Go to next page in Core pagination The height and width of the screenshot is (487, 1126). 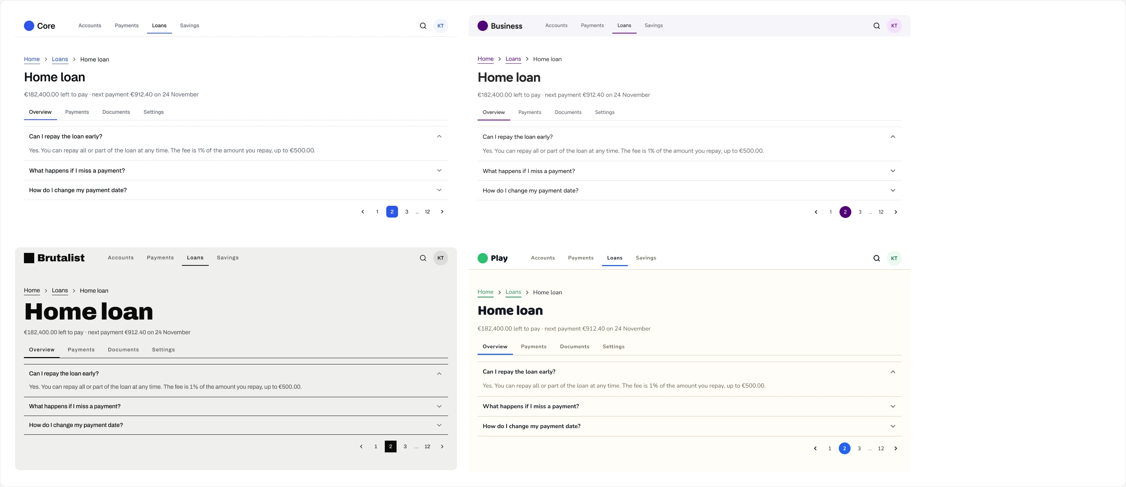click(x=442, y=212)
